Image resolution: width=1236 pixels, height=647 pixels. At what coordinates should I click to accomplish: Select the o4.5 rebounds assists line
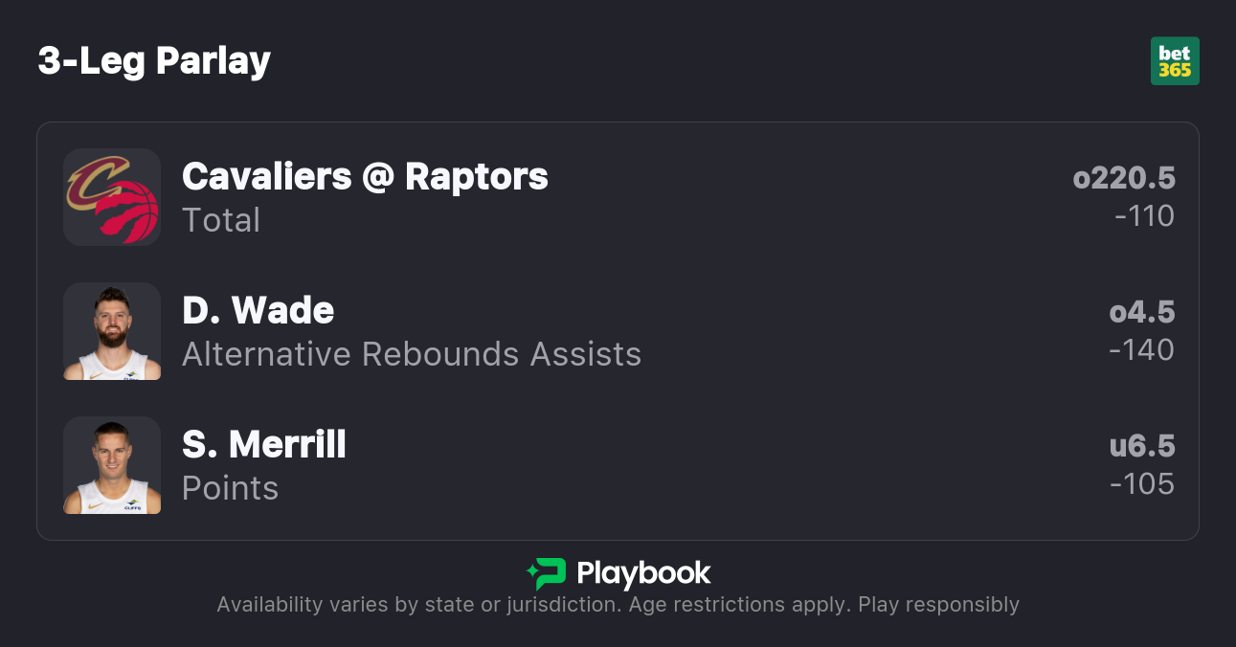click(x=1141, y=312)
